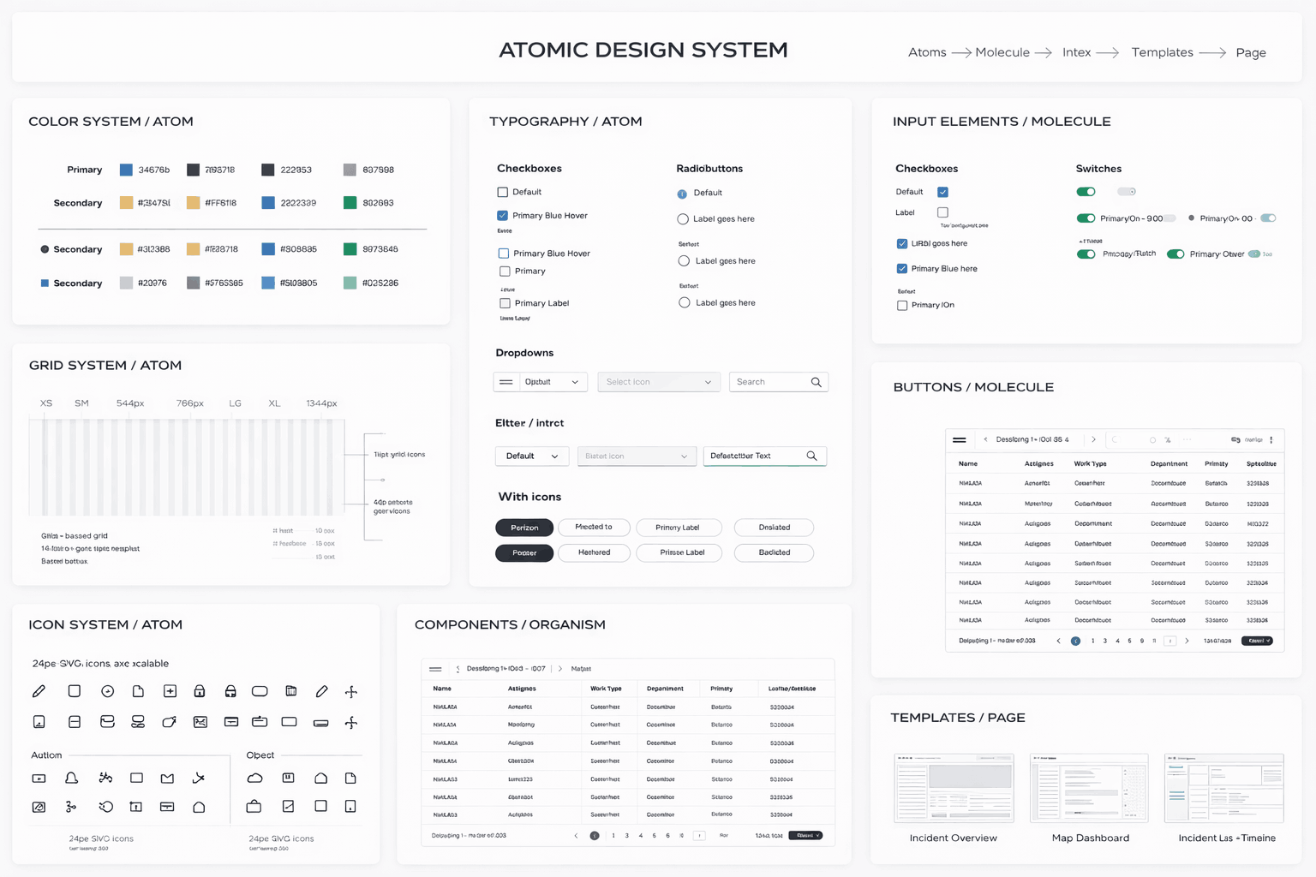Click the bicycle icon
Image resolution: width=1316 pixels, height=877 pixels.
[x=105, y=778]
